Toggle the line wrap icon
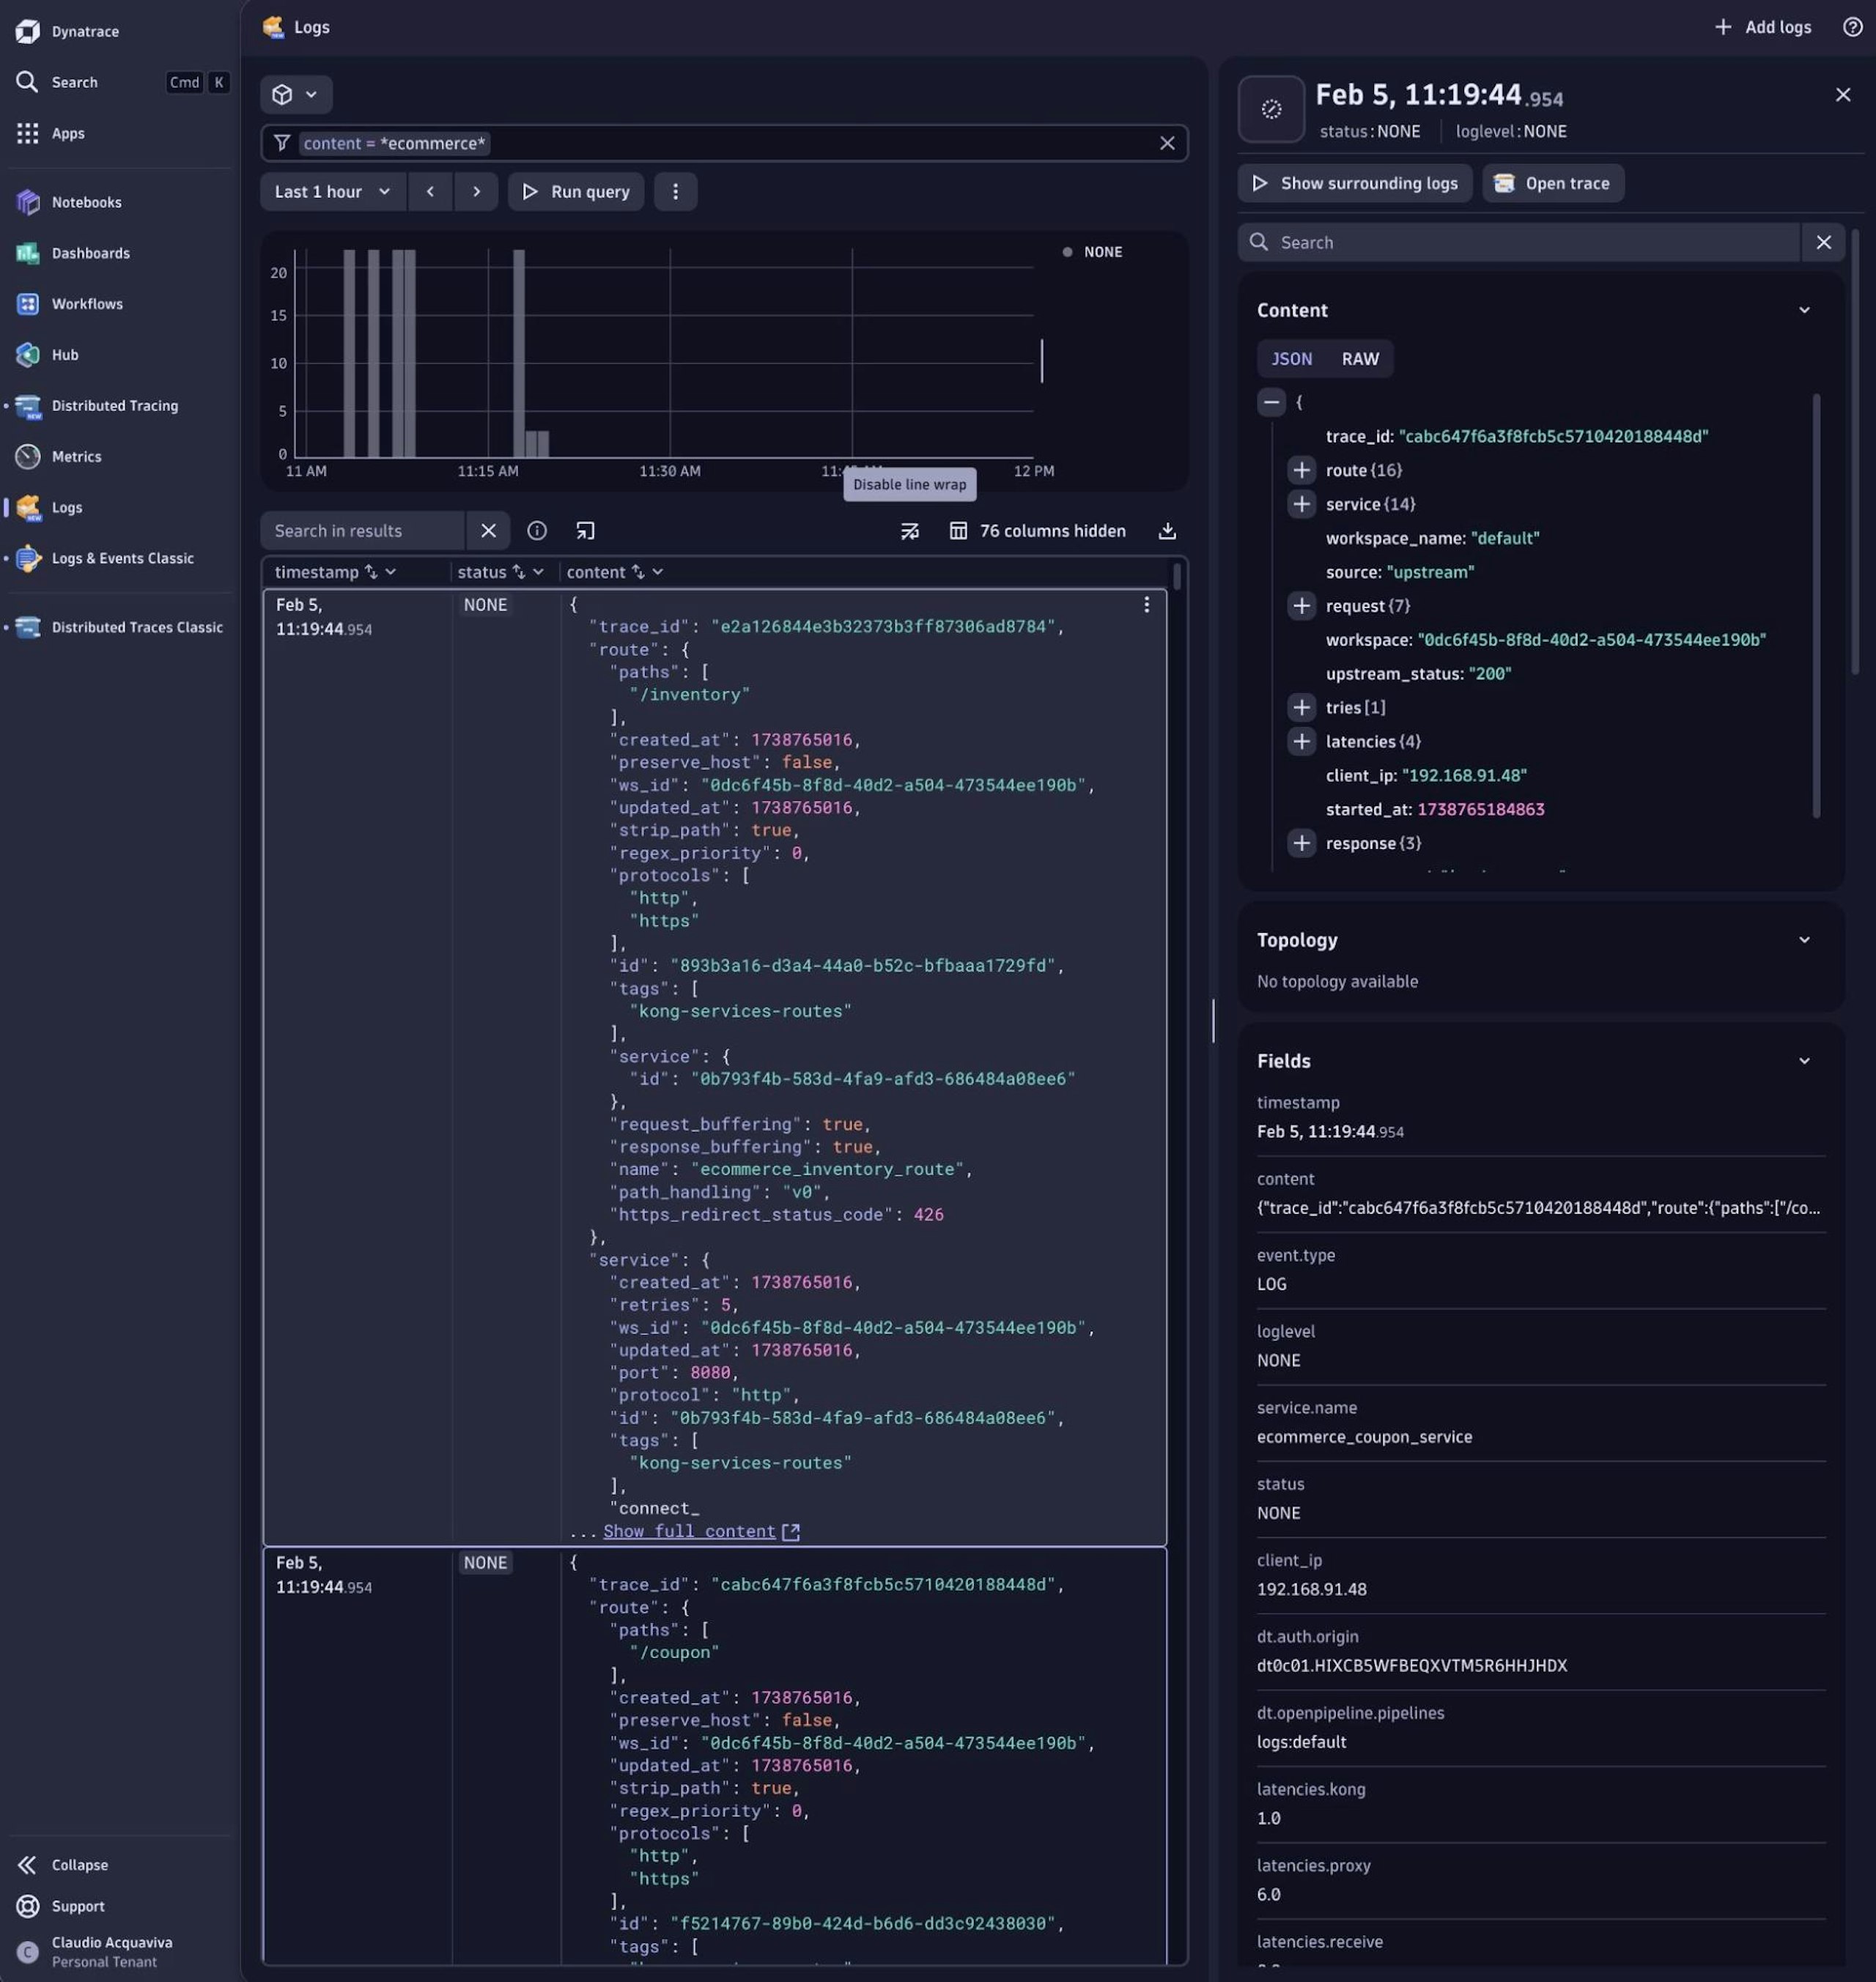Viewport: 1876px width, 1982px height. pyautogui.click(x=909, y=531)
